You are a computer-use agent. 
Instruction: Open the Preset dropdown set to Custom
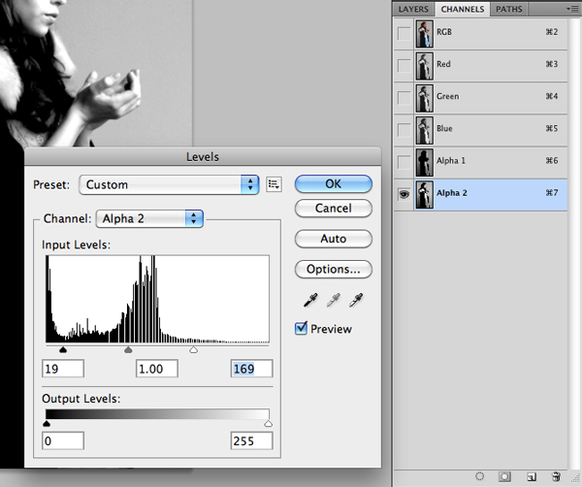click(170, 184)
